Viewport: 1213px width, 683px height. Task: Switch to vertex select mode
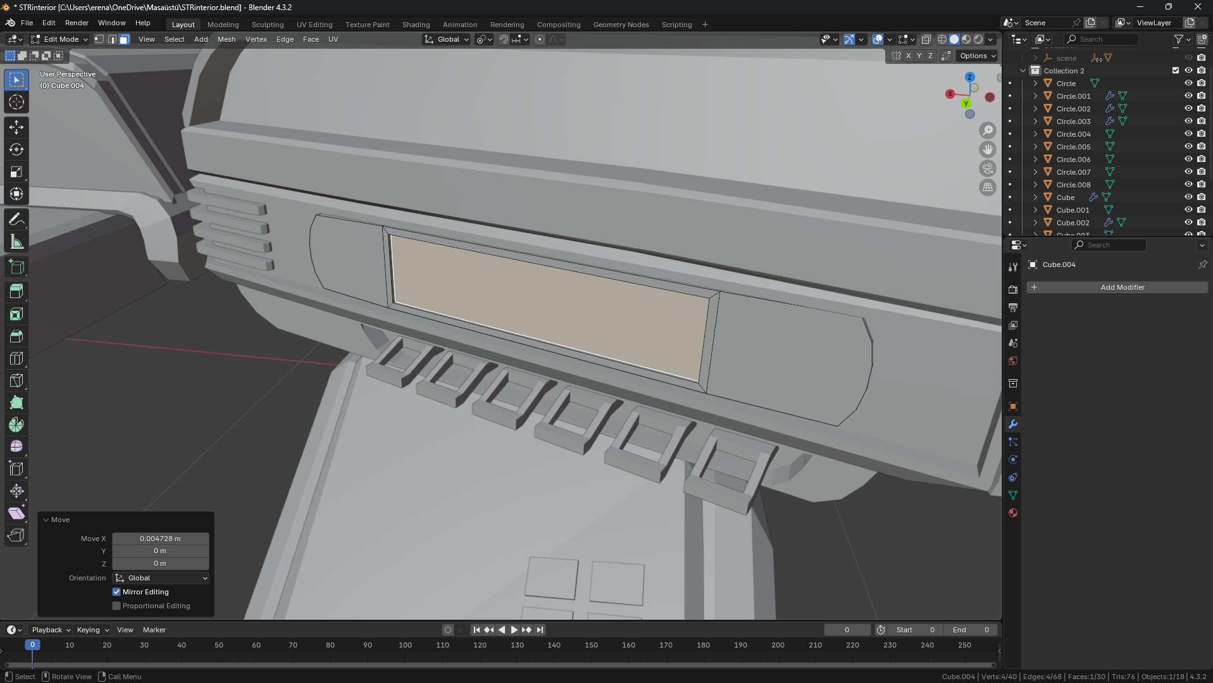99,39
